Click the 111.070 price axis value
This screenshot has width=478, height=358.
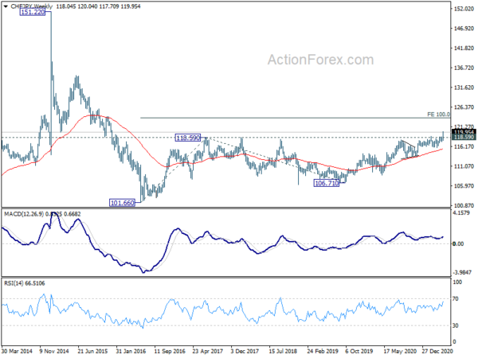click(x=464, y=166)
